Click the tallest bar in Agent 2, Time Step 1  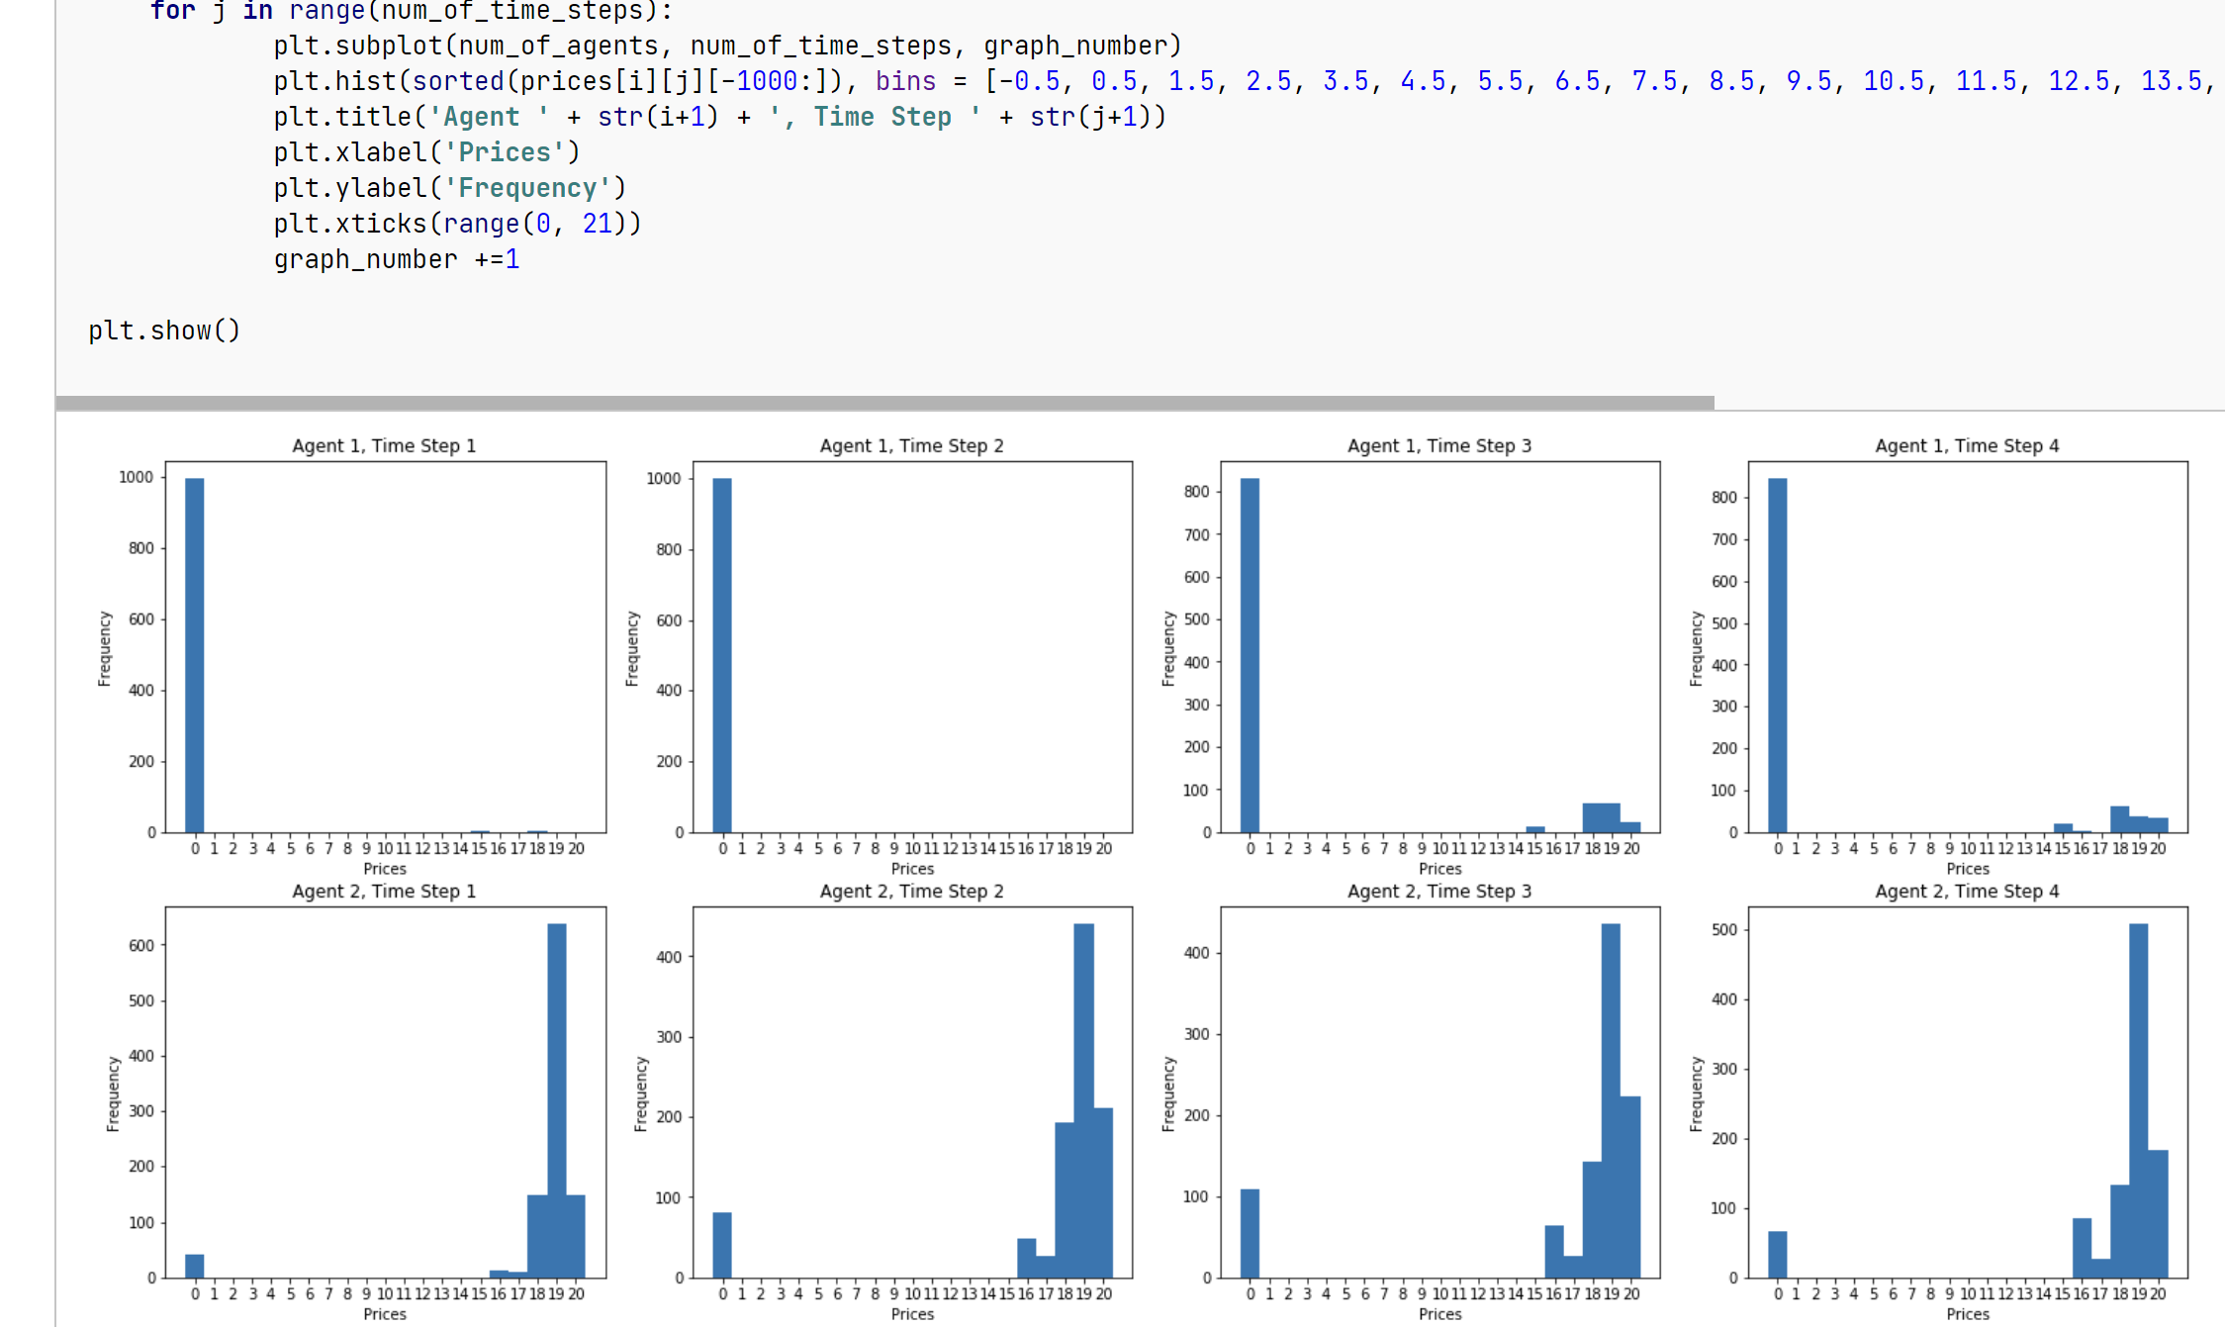point(557,1100)
